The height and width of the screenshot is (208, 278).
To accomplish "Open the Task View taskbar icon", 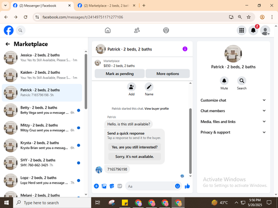I will pyautogui.click(x=98, y=202).
